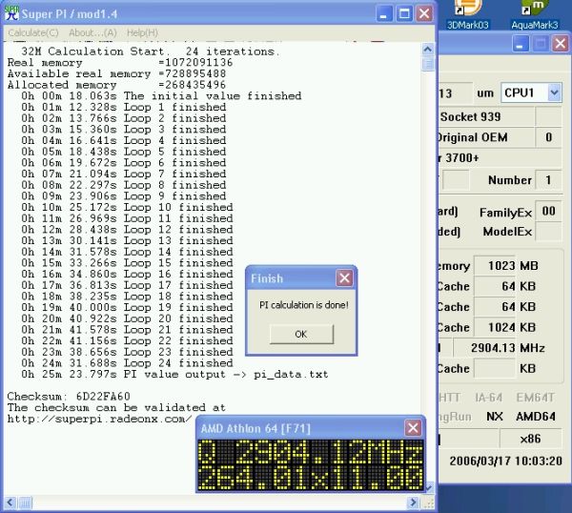Click the horizontal scrollbar left arrow

pos(10,503)
